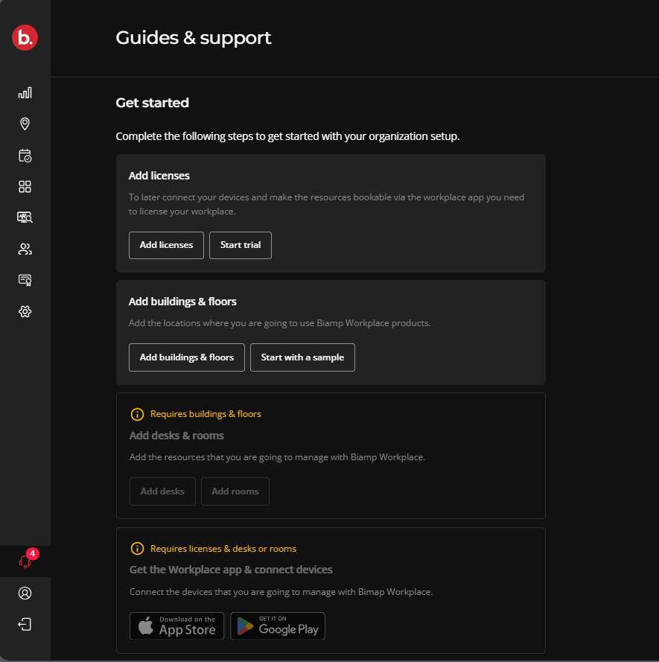659x662 pixels.
Task: Click Start with a sample button
Action: [302, 357]
